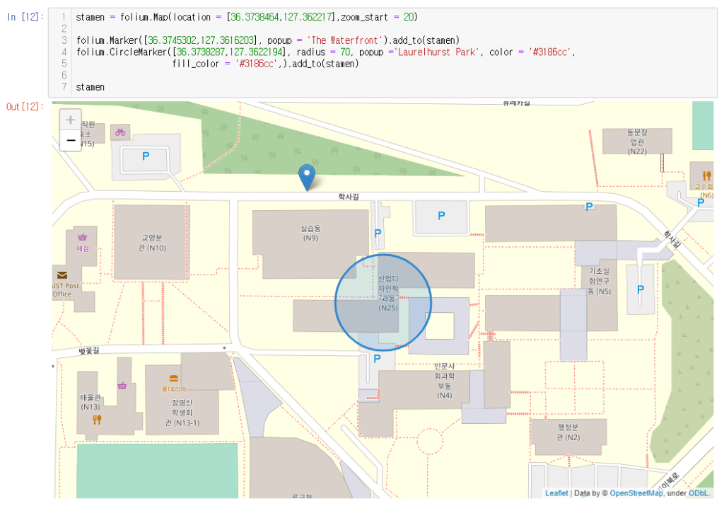Click the zoom out minus button
Image resolution: width=724 pixels, height=506 pixels.
click(71, 141)
